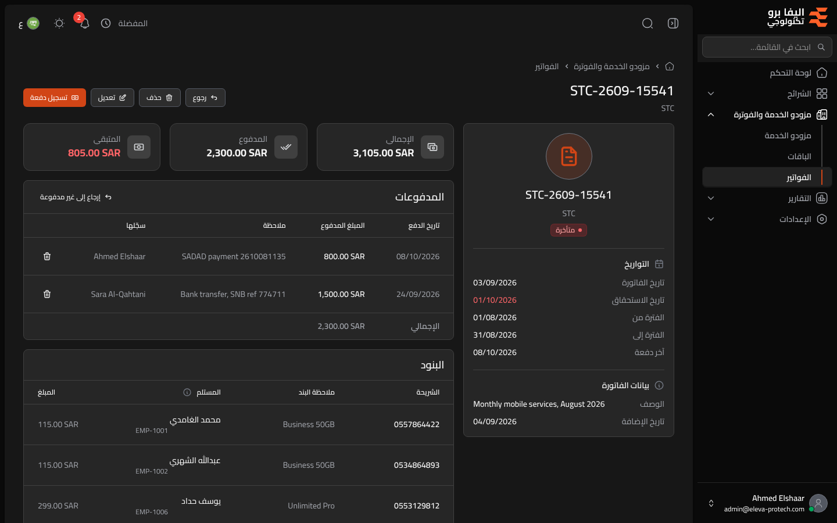The image size is (837, 523).
Task: Open favorites المفضلة clock icon
Action: click(106, 23)
